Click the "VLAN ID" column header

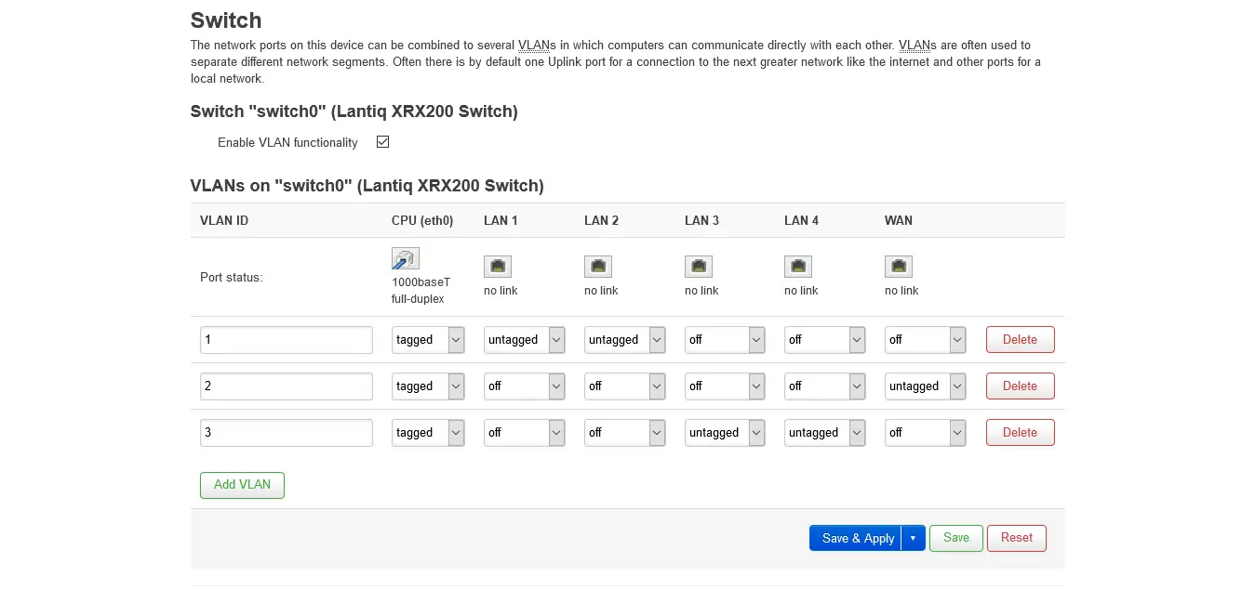pyautogui.click(x=224, y=221)
